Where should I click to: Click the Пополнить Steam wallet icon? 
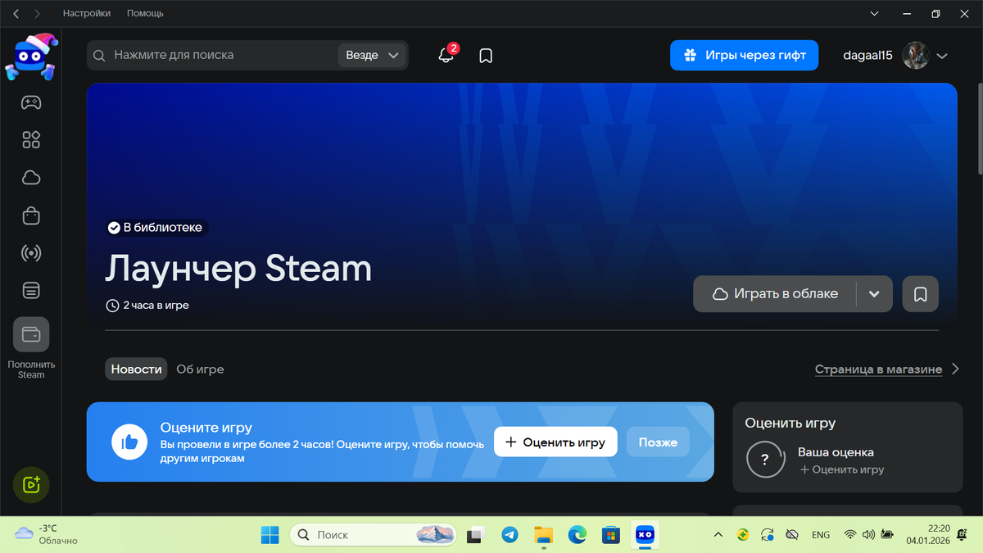tap(31, 334)
